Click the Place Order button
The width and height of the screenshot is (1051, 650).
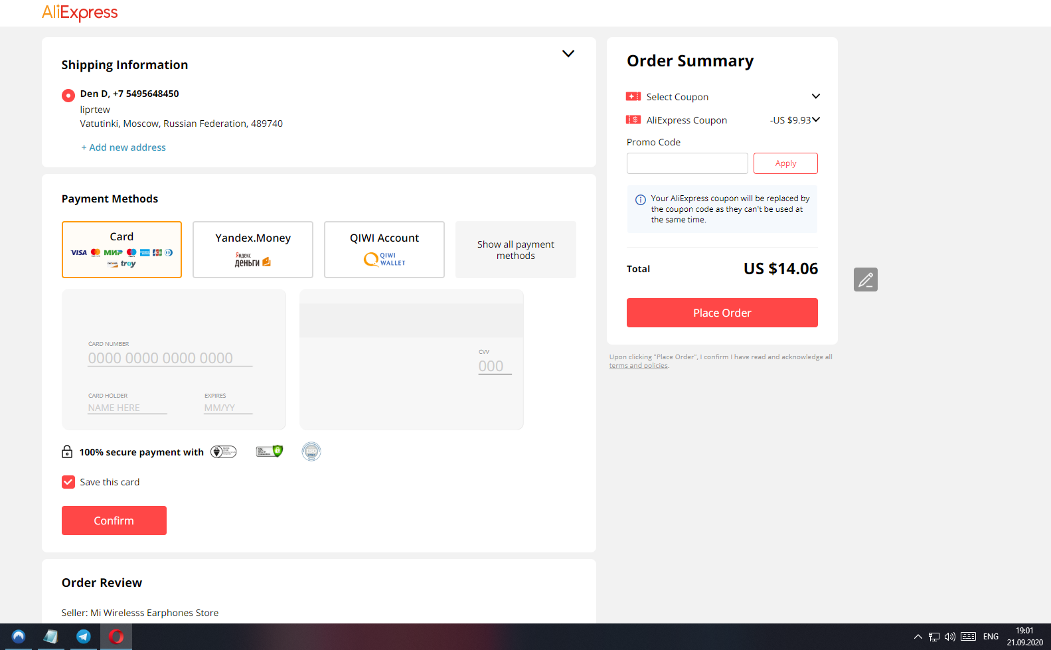(x=722, y=313)
